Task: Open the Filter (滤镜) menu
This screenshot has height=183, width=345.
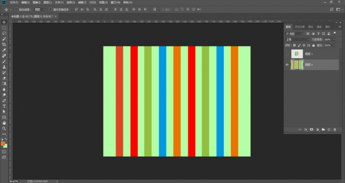Action: (82, 2)
